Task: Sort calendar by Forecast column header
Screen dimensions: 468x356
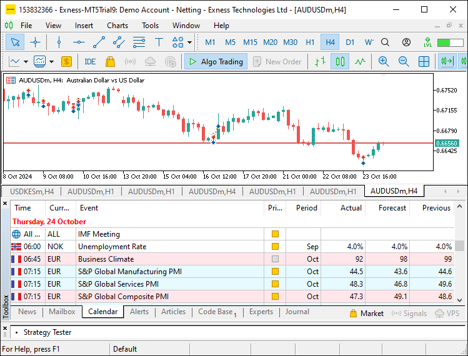Action: coord(387,208)
